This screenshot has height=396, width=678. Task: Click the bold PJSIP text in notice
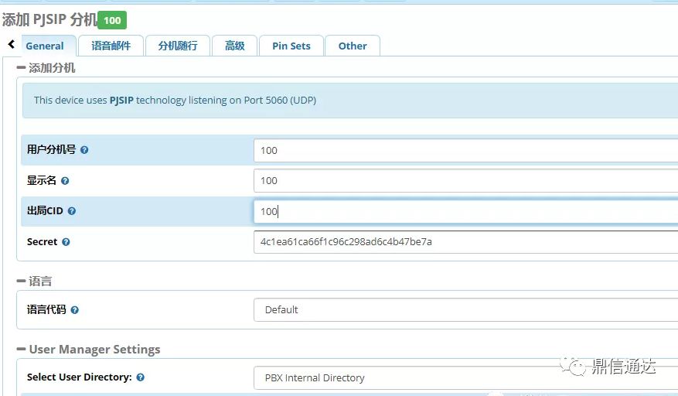coord(121,101)
